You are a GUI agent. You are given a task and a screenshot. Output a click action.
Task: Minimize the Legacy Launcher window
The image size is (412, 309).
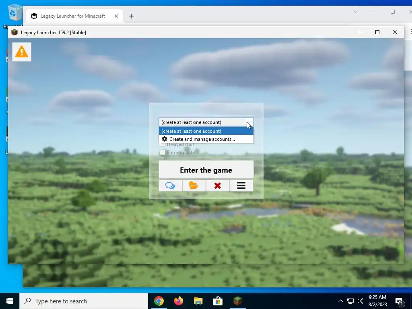(360, 32)
